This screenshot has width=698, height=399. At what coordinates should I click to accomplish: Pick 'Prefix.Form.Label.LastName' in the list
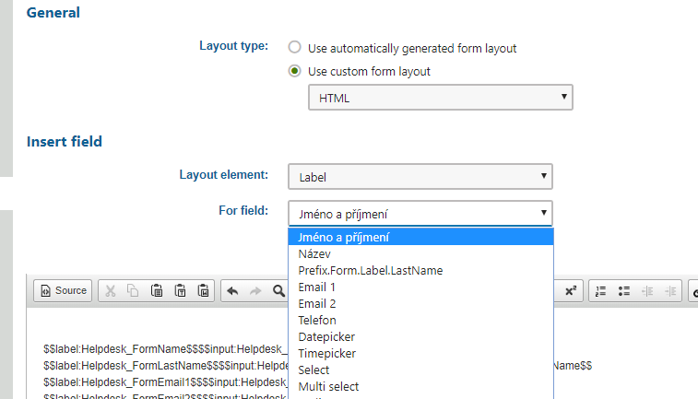[371, 270]
